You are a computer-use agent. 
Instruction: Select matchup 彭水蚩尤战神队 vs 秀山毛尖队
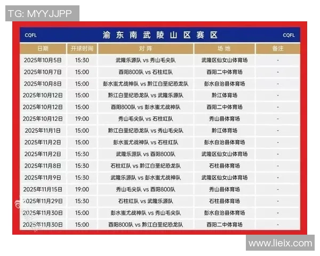pos(146,213)
